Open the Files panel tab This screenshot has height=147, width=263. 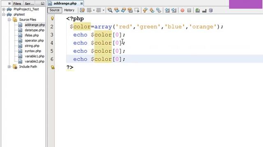point(17,4)
